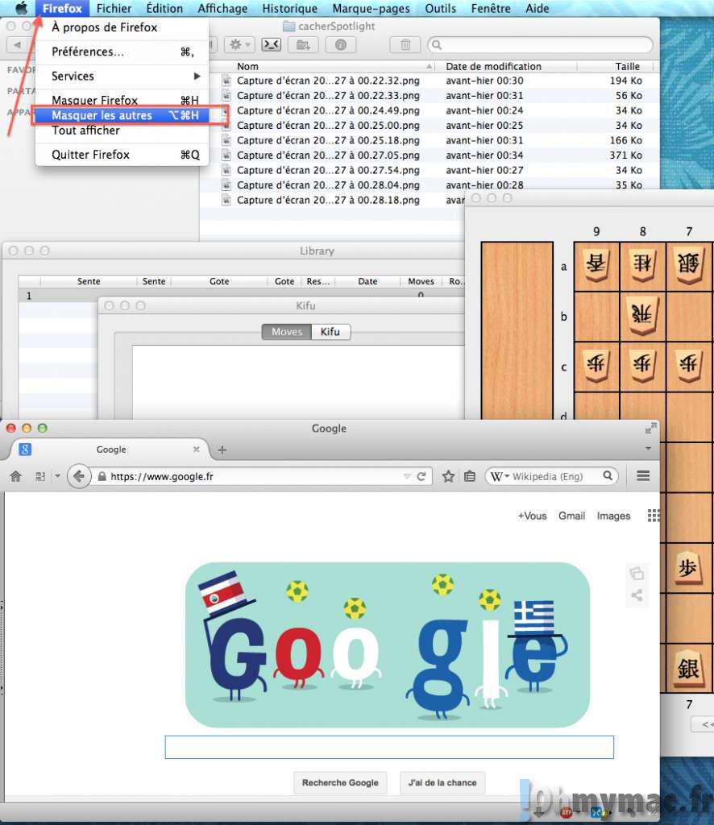Bookmark this page with the star icon

(448, 477)
